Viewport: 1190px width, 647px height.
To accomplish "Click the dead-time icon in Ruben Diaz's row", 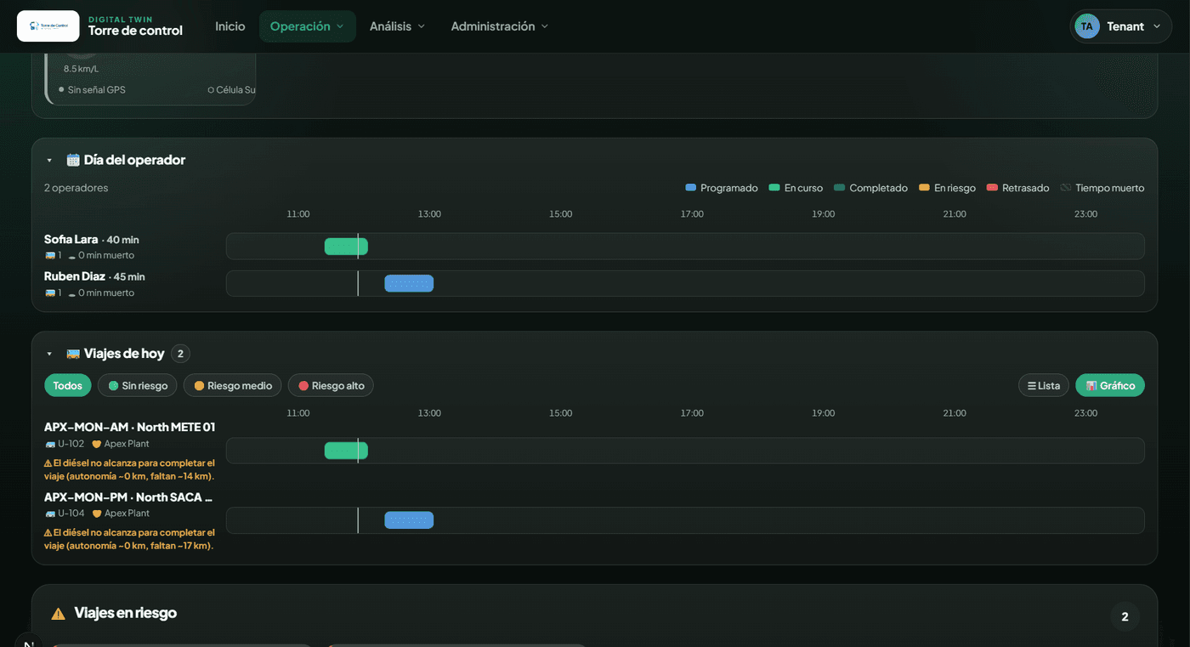I will pos(72,293).
